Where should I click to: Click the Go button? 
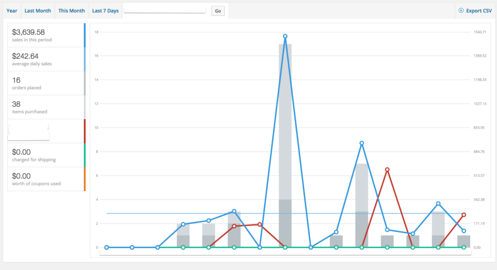coord(218,11)
